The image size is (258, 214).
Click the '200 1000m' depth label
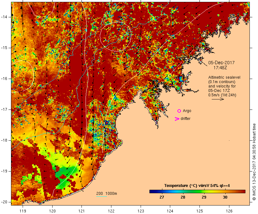[x=107, y=194]
